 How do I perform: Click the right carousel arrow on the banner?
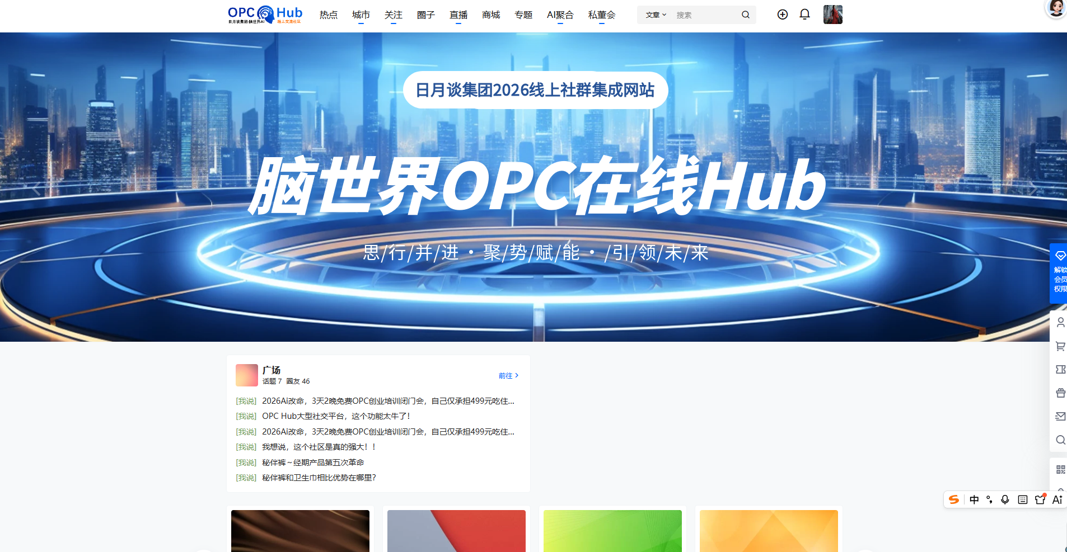click(1033, 188)
